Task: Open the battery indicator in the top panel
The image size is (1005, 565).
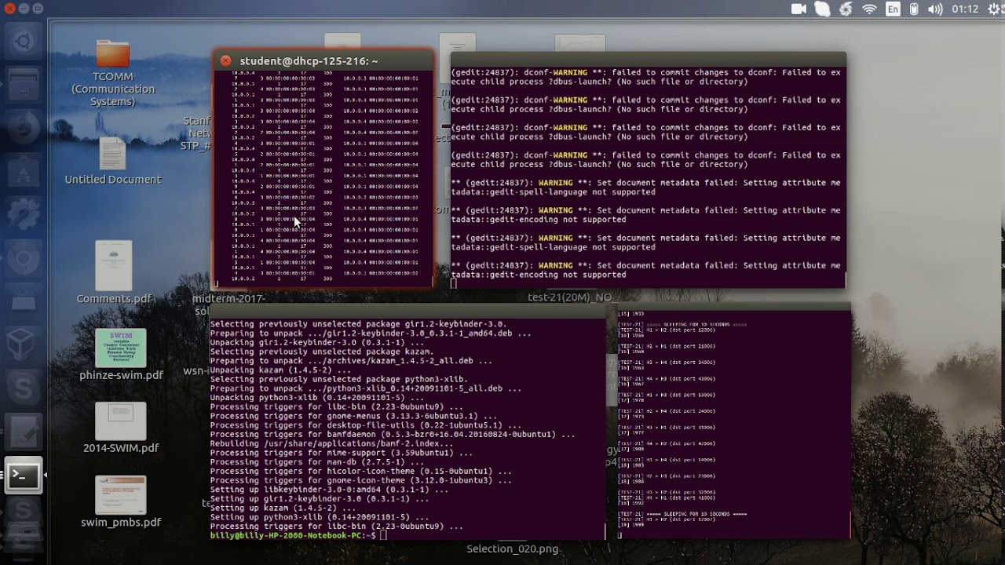Action: [x=914, y=9]
